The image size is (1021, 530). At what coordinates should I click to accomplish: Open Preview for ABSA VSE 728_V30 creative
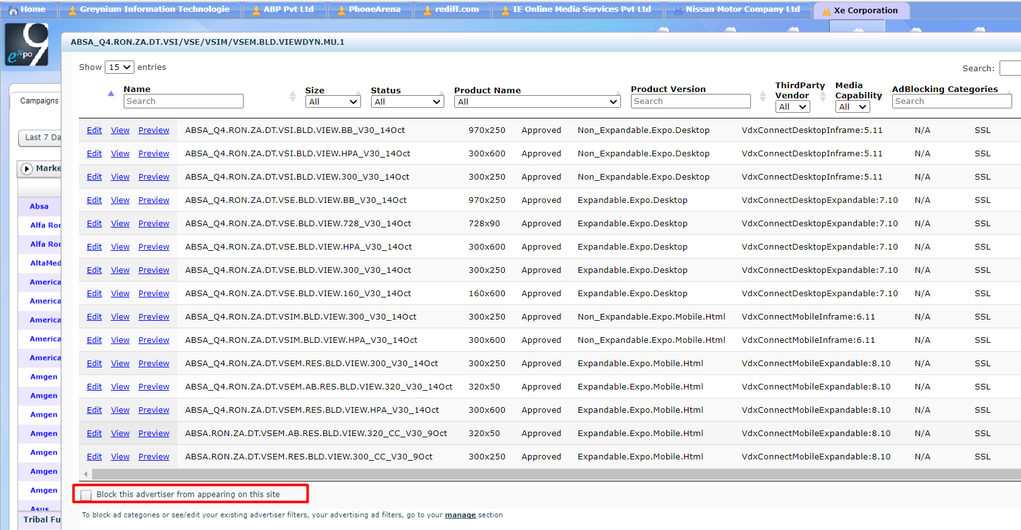pyautogui.click(x=154, y=224)
